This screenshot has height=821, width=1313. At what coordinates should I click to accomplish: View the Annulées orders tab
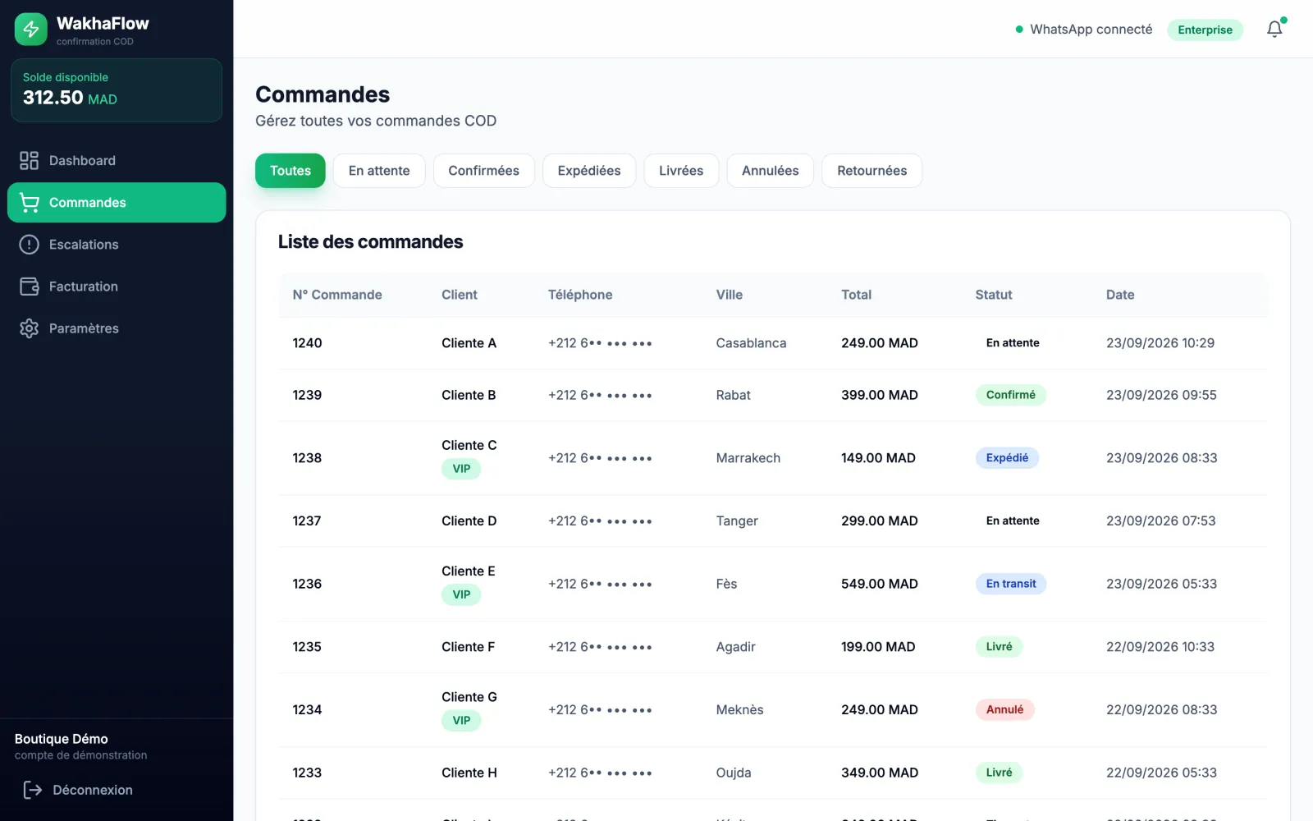coord(771,171)
